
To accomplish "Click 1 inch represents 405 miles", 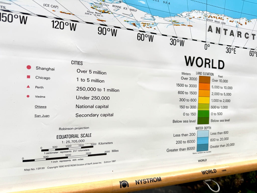I will click(67, 161).
